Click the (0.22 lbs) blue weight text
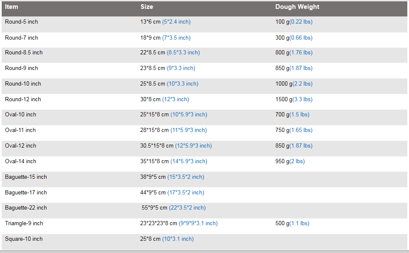Viewport: 409px width, 253px height. coord(301,22)
